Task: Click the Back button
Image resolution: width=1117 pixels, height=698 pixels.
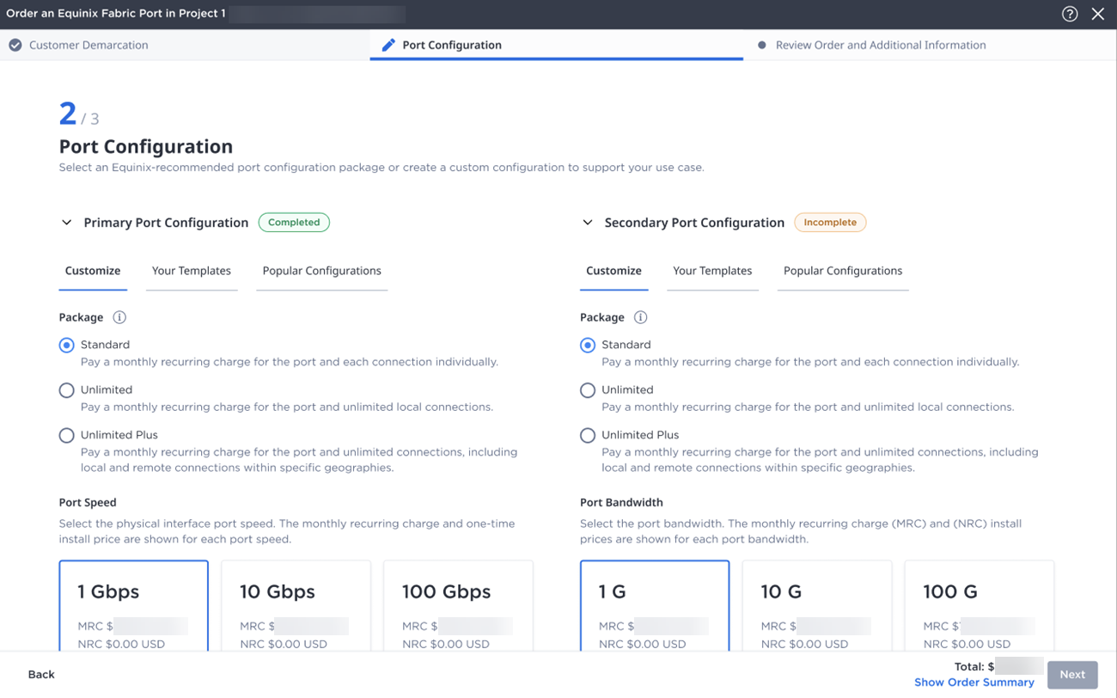Action: point(41,675)
